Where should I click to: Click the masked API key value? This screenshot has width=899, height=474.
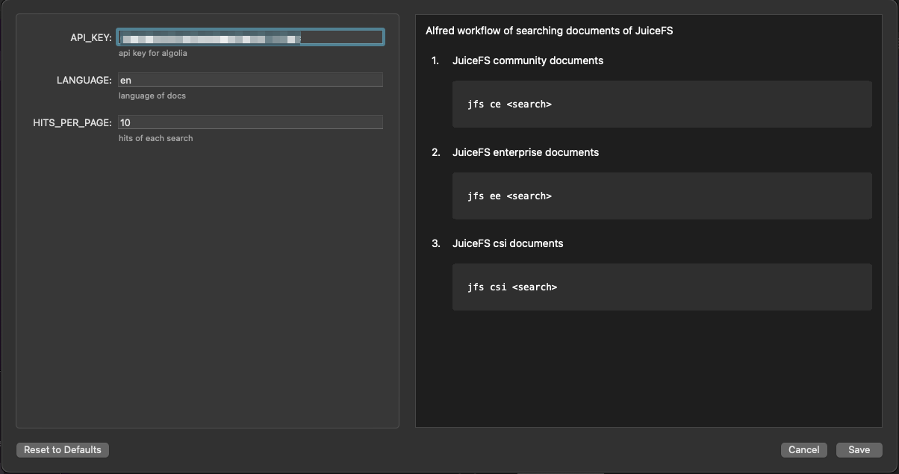pyautogui.click(x=209, y=36)
